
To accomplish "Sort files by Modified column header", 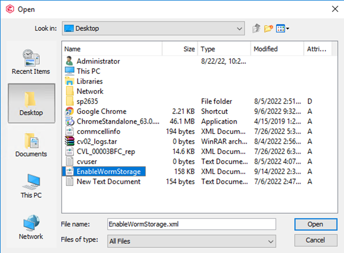I will [x=276, y=49].
